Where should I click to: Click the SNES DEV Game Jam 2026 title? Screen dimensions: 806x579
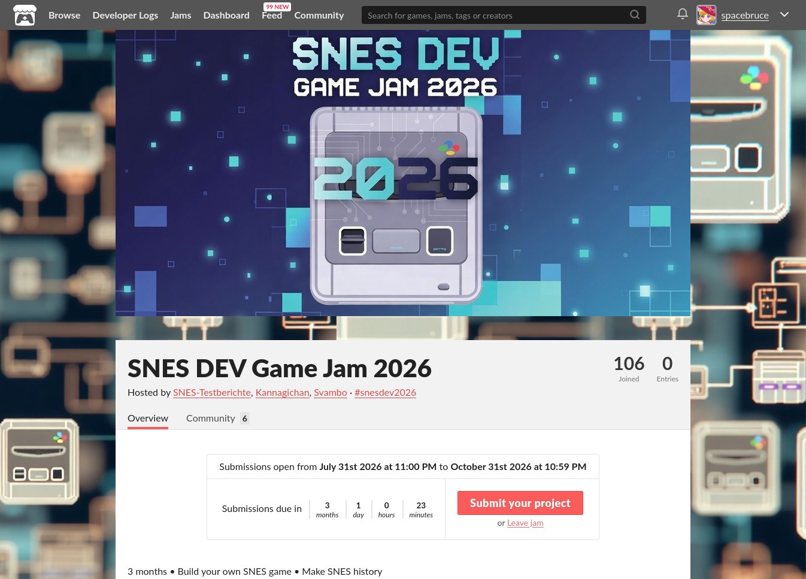click(x=280, y=368)
